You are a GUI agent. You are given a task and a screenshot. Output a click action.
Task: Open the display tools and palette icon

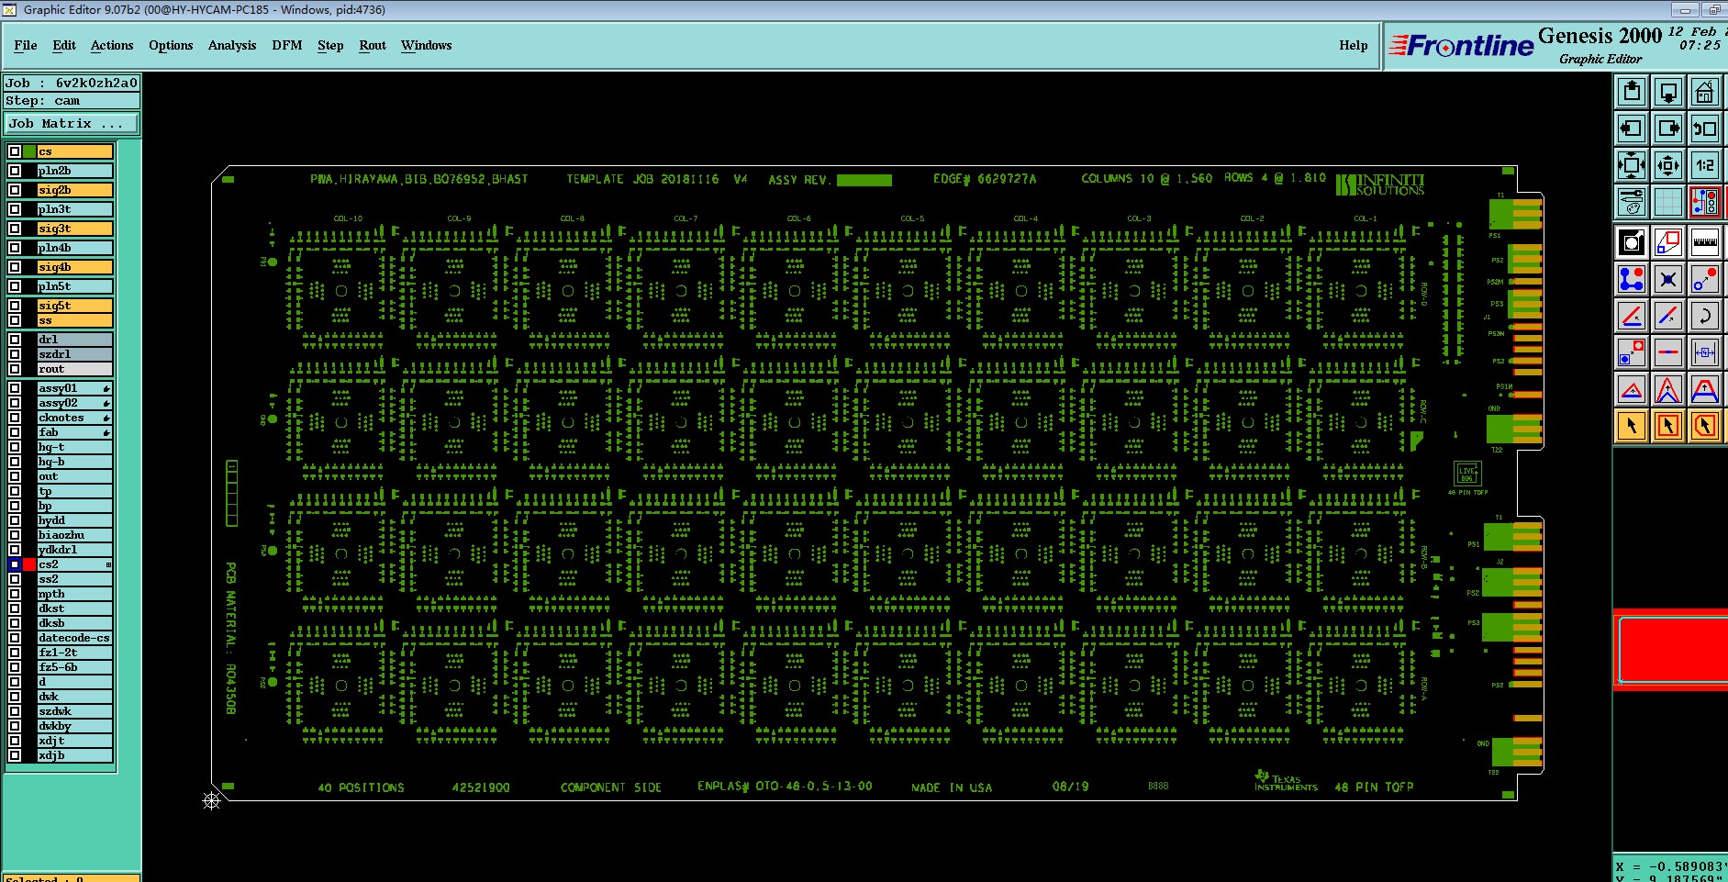click(x=1632, y=202)
